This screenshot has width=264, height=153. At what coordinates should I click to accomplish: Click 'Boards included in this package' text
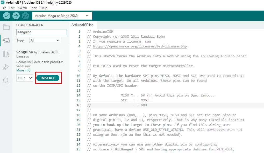[x=40, y=62]
